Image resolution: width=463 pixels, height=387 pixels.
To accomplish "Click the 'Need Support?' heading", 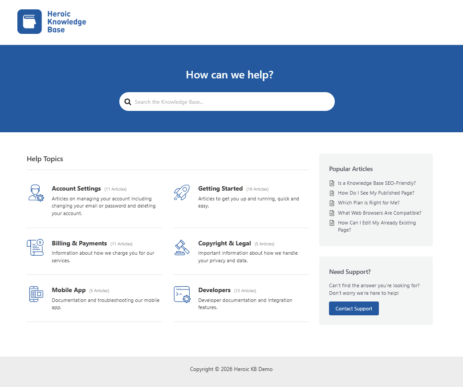I will (x=349, y=272).
